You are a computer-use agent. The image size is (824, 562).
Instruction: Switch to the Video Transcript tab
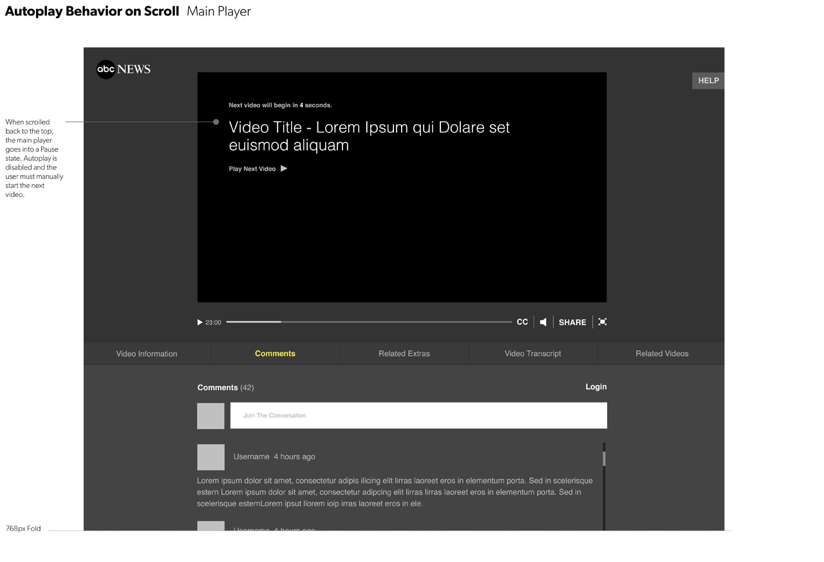click(x=532, y=353)
